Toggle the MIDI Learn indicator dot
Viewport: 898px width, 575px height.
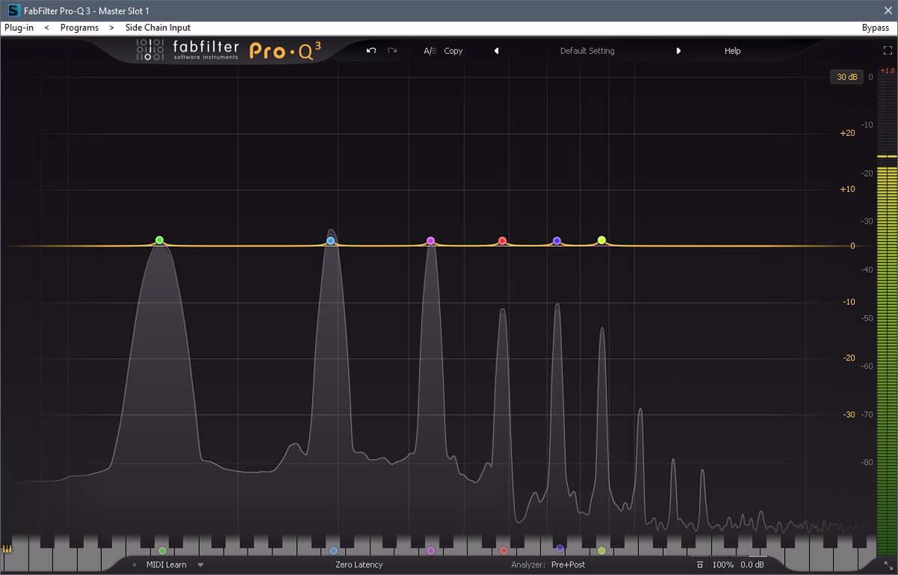pyautogui.click(x=135, y=565)
